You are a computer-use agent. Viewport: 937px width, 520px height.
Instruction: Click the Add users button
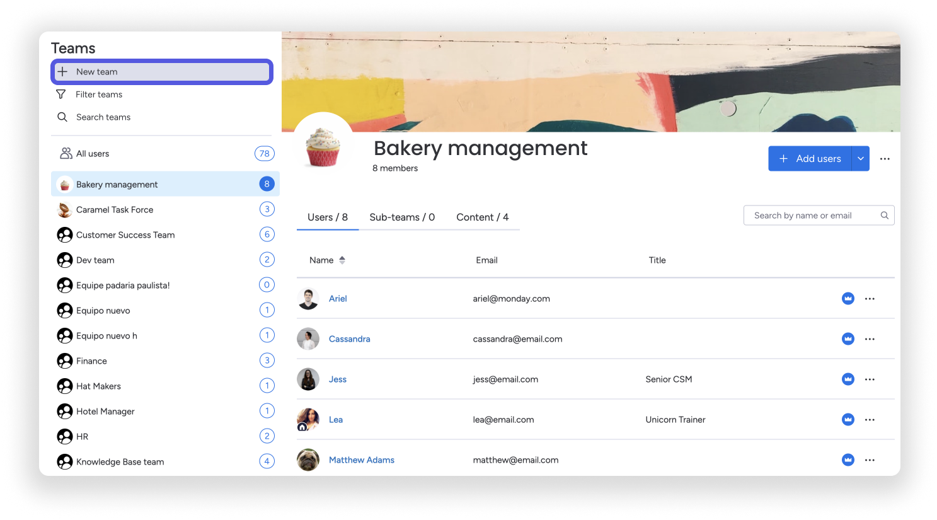[810, 159]
